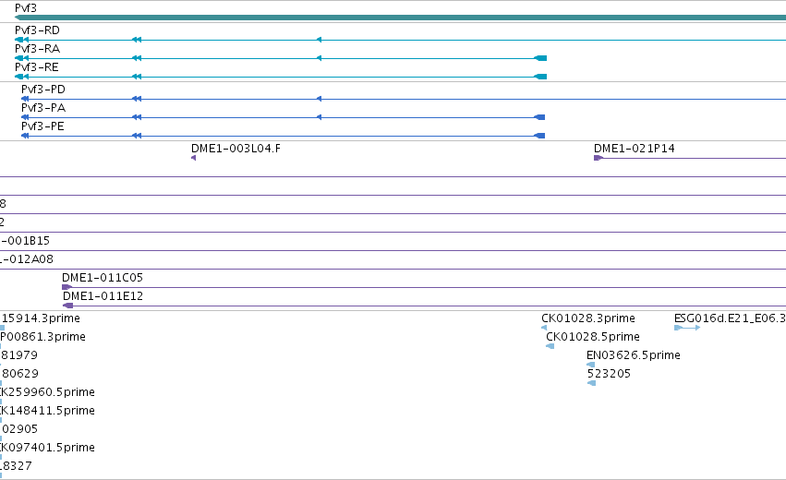
Task: Open the CK01028.5prime EST label
Action: tap(593, 337)
